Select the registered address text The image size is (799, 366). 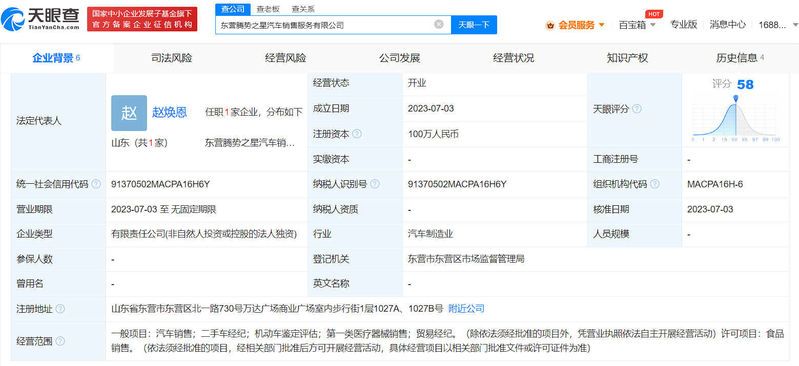point(277,309)
